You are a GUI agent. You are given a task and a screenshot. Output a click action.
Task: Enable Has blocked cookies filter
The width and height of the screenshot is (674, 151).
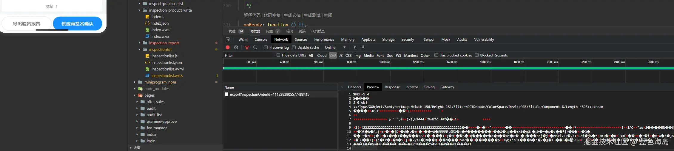click(436, 55)
